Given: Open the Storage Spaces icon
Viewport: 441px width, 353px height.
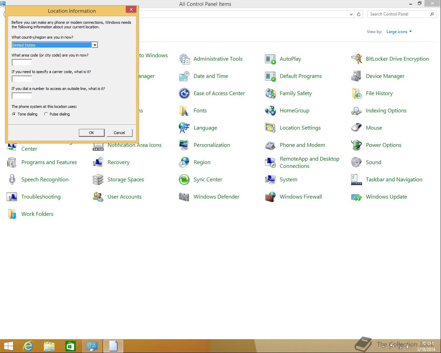Looking at the screenshot, I should pyautogui.click(x=98, y=180).
